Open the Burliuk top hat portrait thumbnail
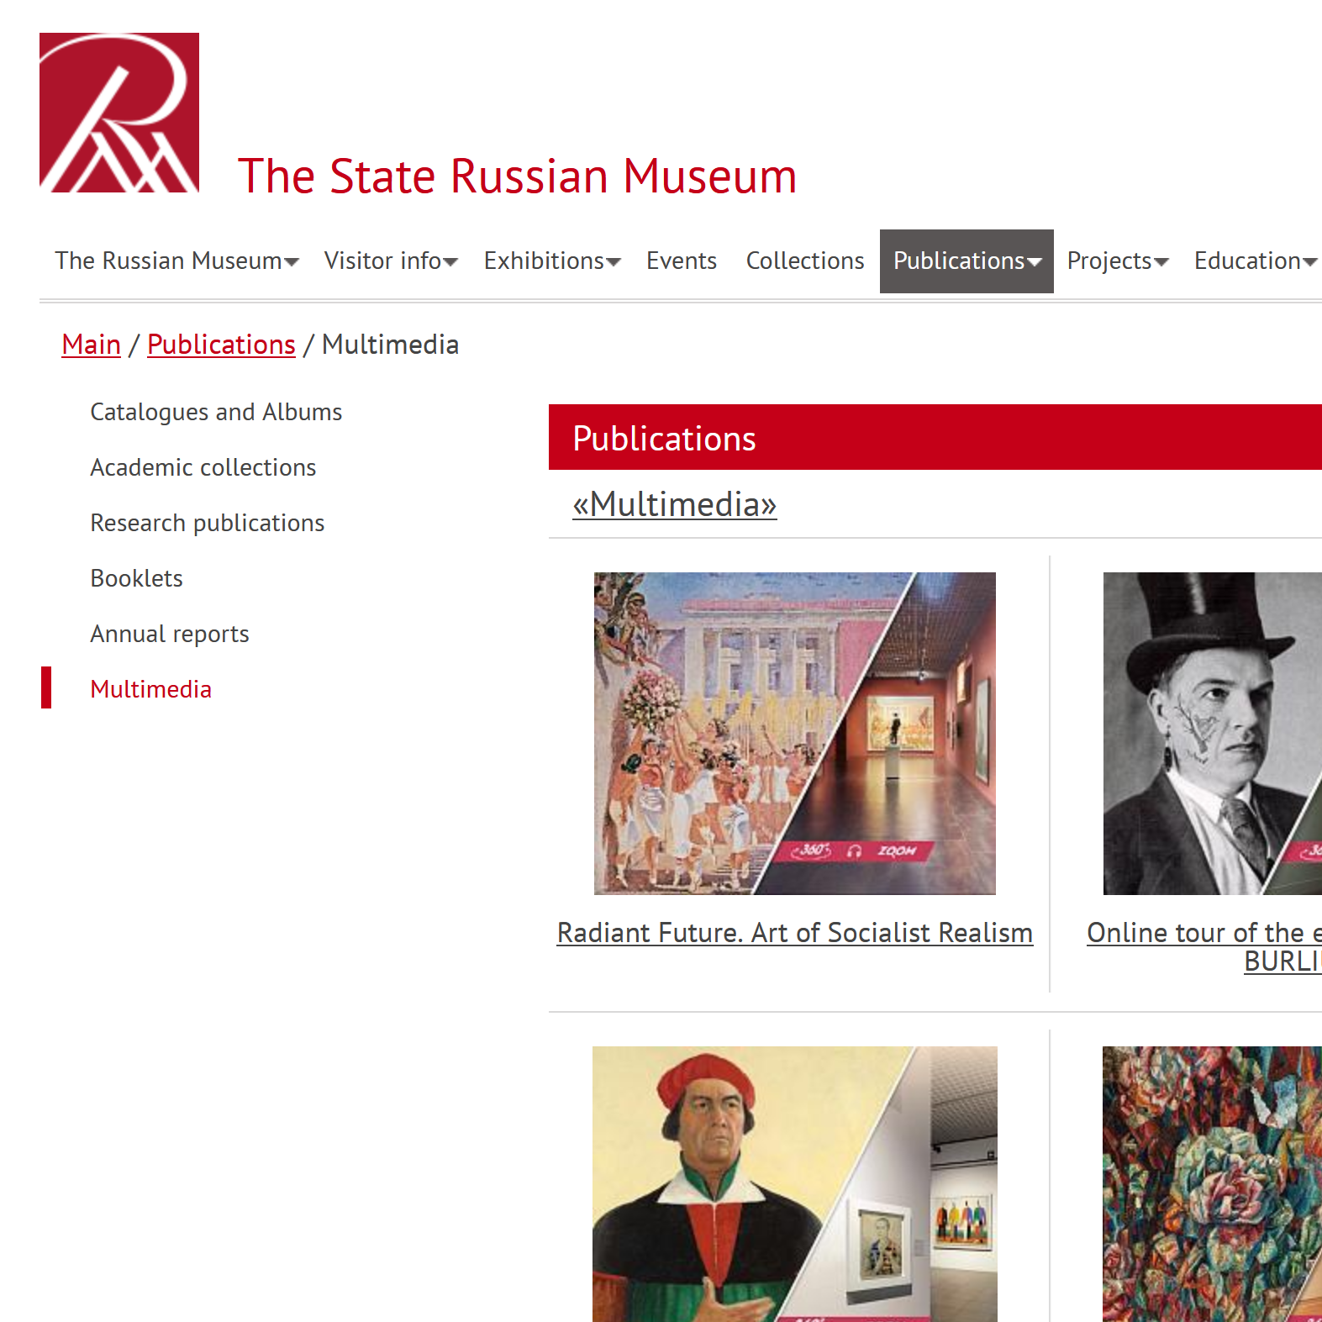Screen dimensions: 1322x1322 1212,734
